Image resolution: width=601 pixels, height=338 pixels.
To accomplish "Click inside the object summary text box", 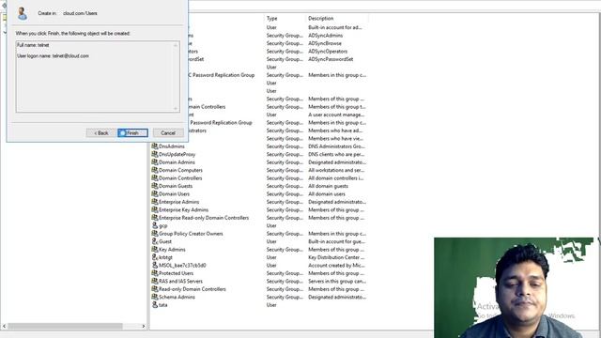I will 98,77.
